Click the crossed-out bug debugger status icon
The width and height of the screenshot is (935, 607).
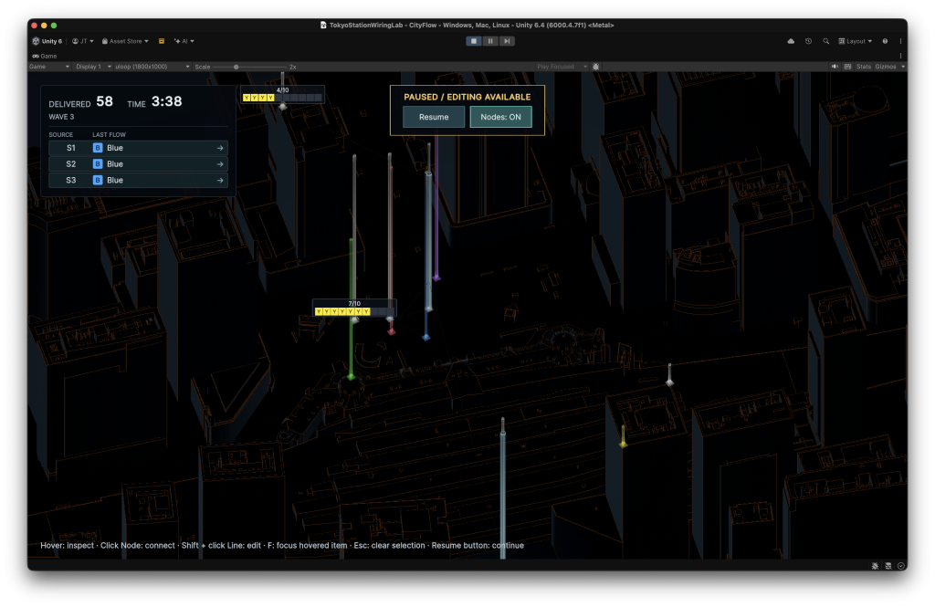coord(875,566)
